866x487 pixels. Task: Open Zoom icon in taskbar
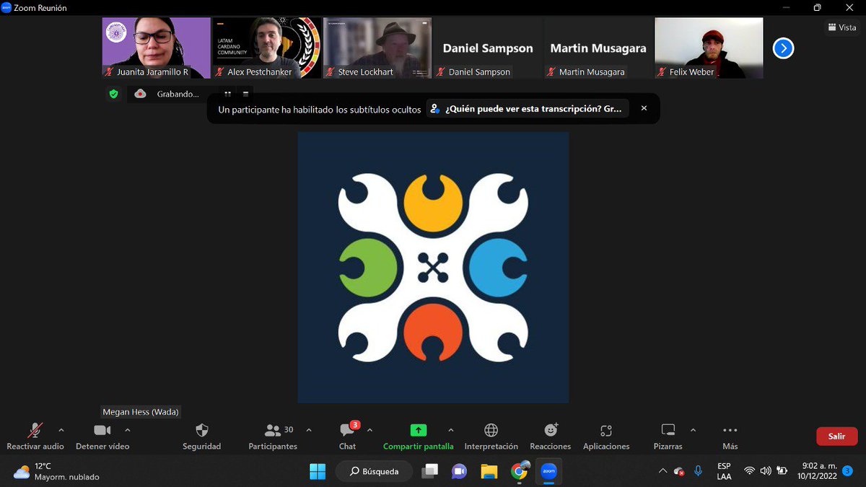(549, 472)
